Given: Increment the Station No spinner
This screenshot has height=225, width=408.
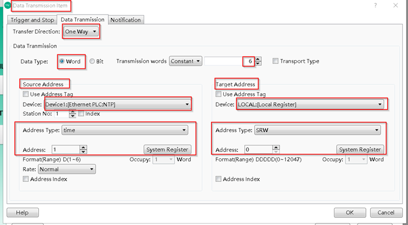Looking at the screenshot, I should pos(72,112).
